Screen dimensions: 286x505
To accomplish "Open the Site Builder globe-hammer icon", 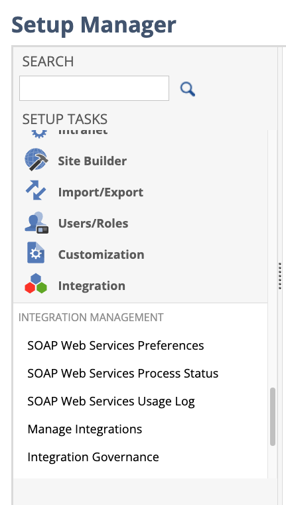I will (x=36, y=160).
